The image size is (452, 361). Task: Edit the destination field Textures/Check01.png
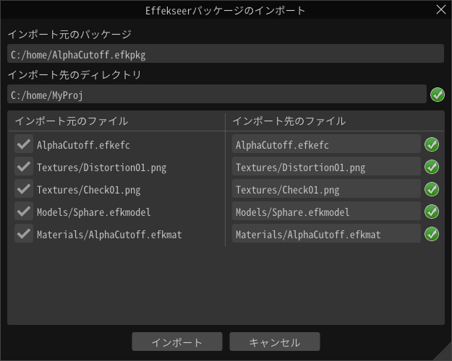(326, 189)
